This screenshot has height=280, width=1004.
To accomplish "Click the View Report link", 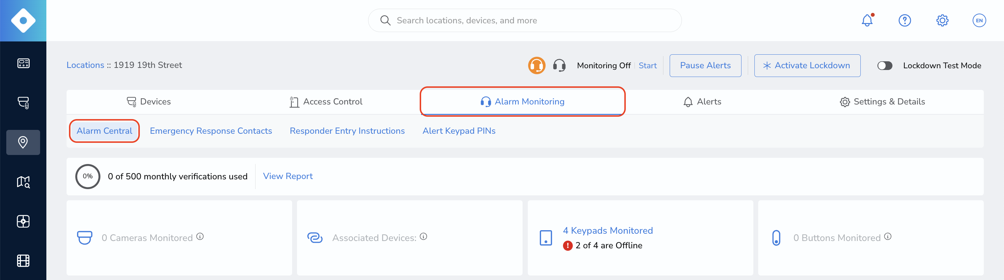I will (x=288, y=176).
